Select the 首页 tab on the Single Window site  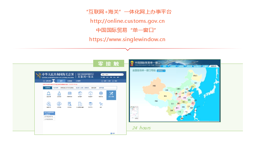[x=165, y=66]
